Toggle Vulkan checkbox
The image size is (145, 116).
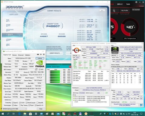tap(13, 105)
